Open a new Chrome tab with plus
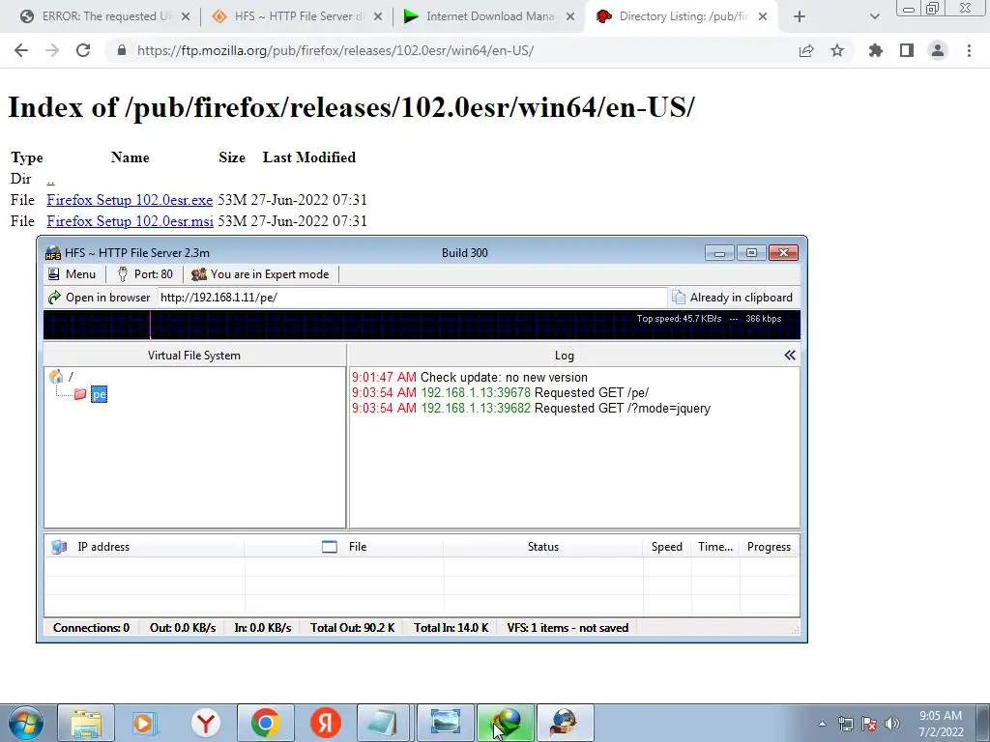The image size is (990, 742). pos(800,17)
